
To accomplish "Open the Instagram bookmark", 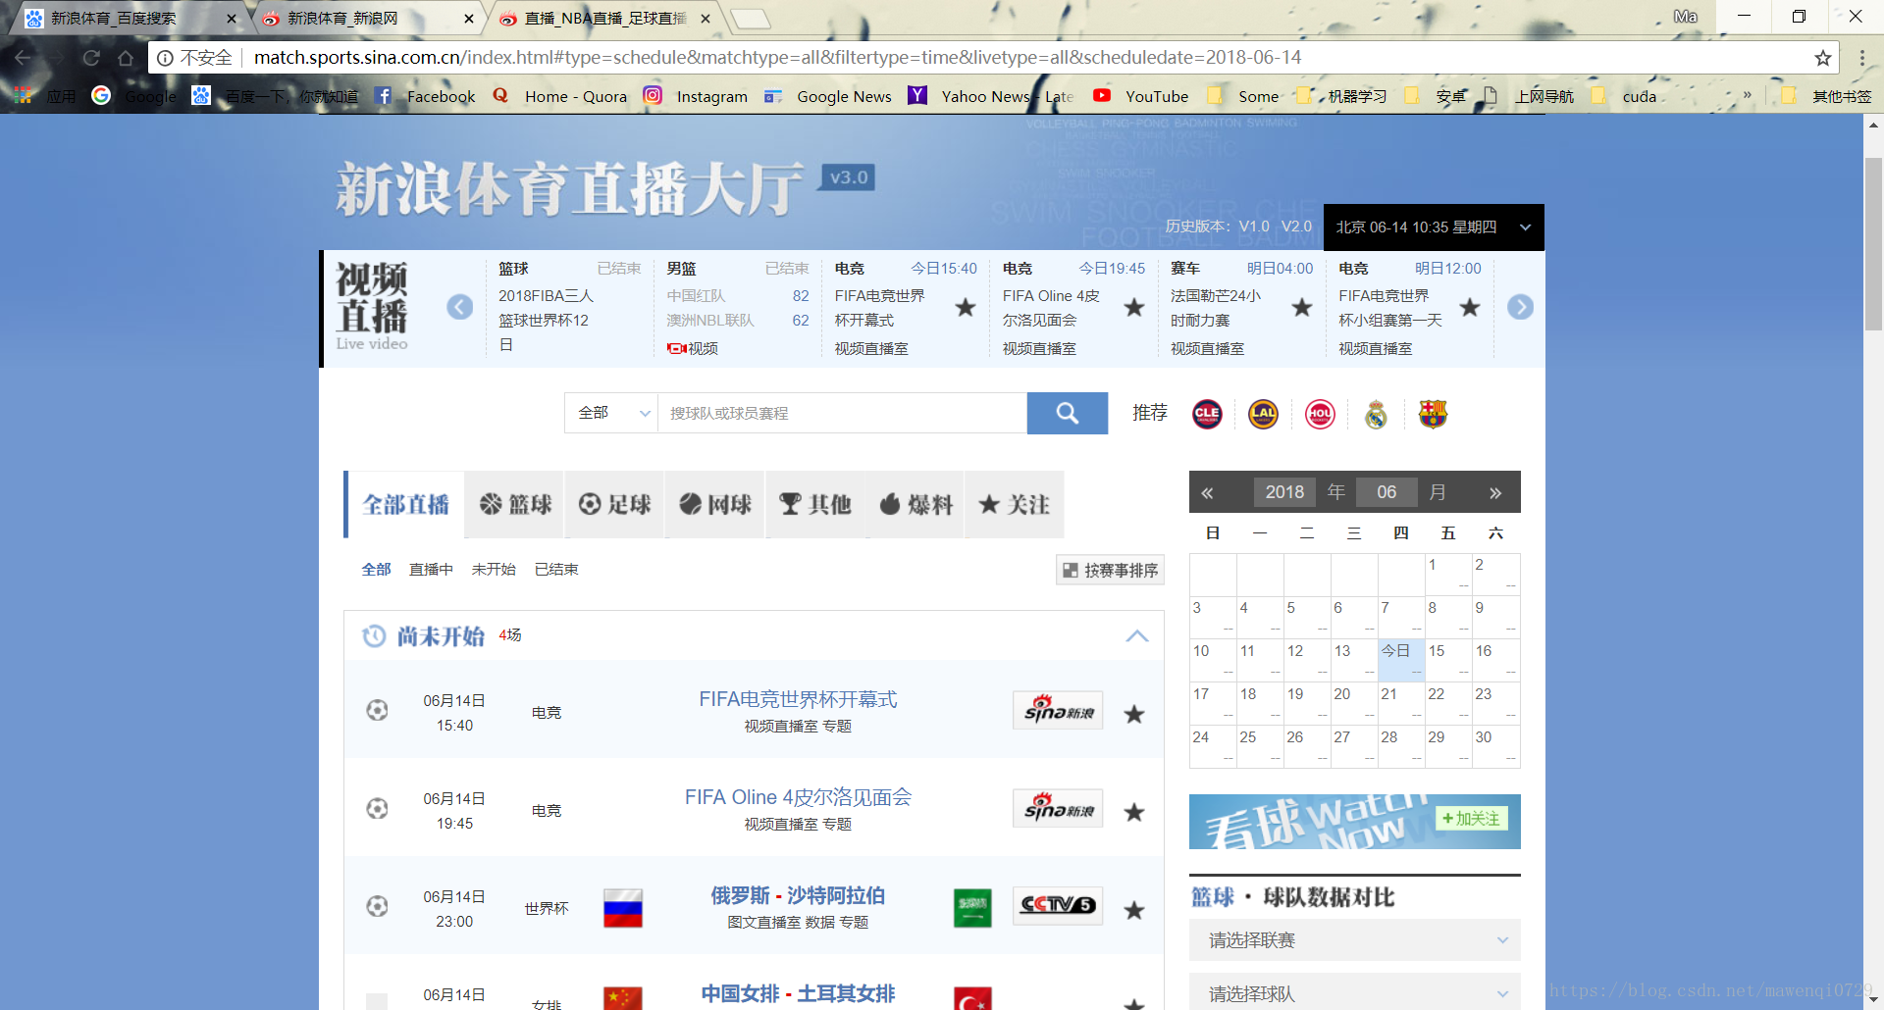I will (696, 96).
